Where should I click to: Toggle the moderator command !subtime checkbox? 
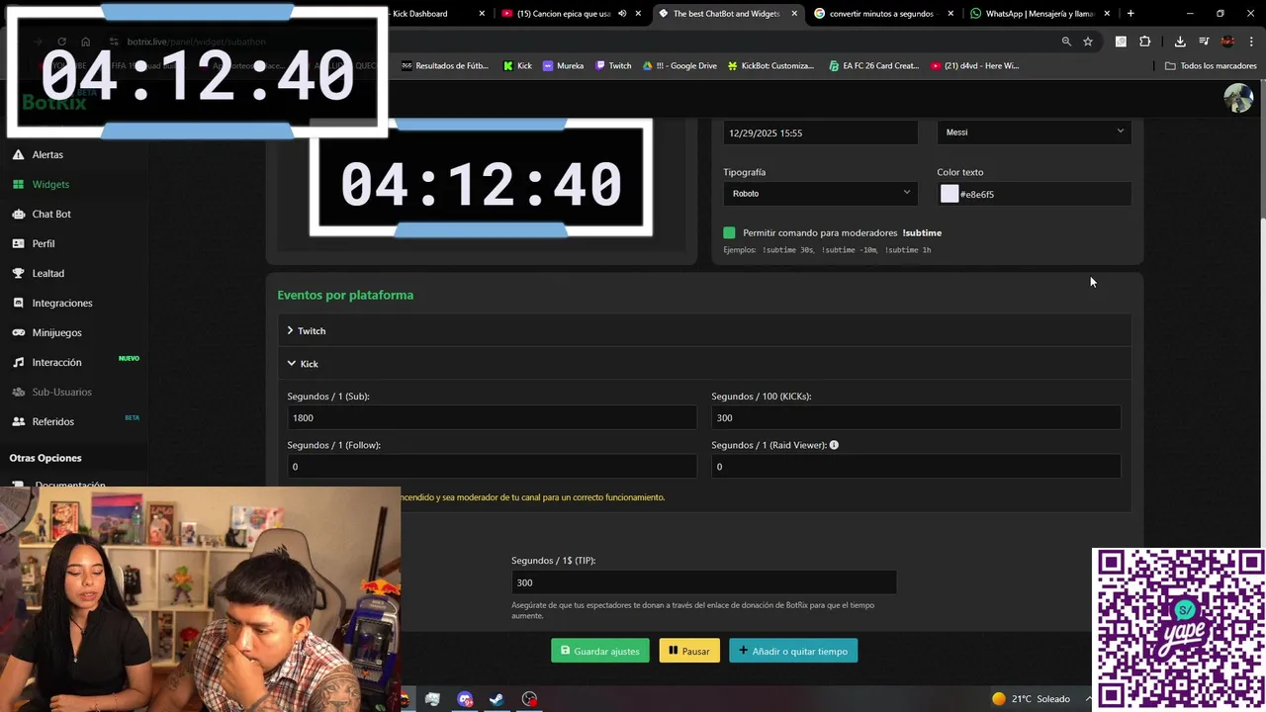coord(730,232)
